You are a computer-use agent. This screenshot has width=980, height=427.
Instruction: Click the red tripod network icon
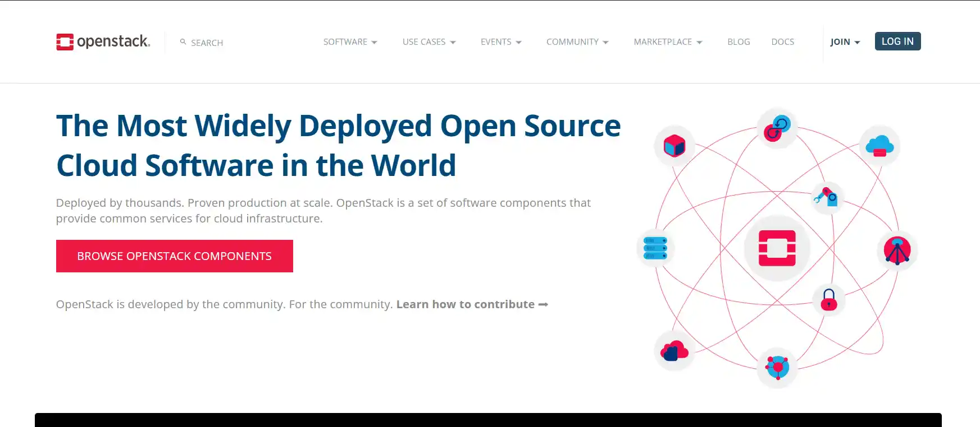(897, 250)
